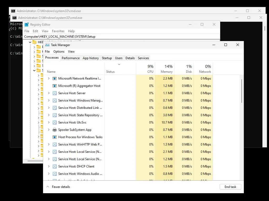Click the Service Host: UtcSvc gear icon

[55, 122]
